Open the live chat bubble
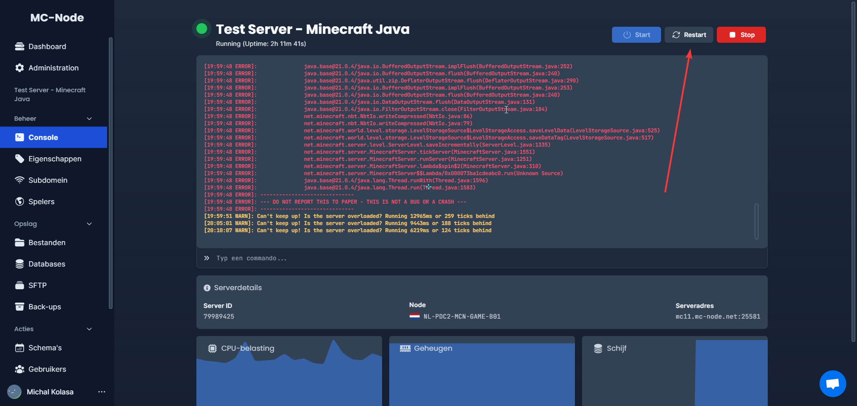The image size is (857, 406). coord(833,384)
